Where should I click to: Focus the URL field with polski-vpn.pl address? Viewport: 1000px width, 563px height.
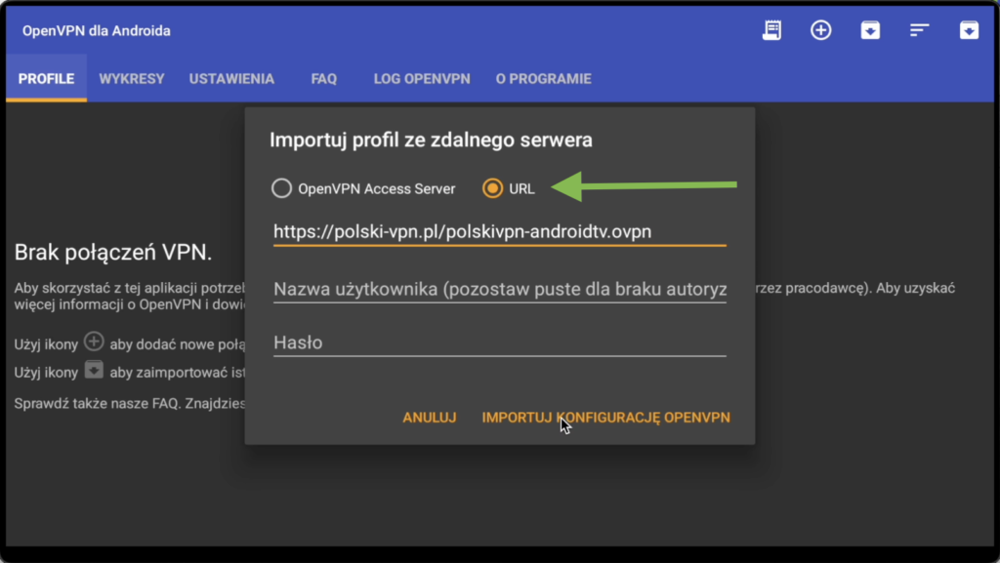click(x=499, y=232)
